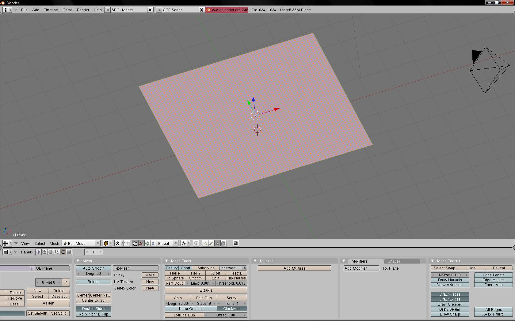Collapse the Mesh Tools panel triangle

pos(166,261)
